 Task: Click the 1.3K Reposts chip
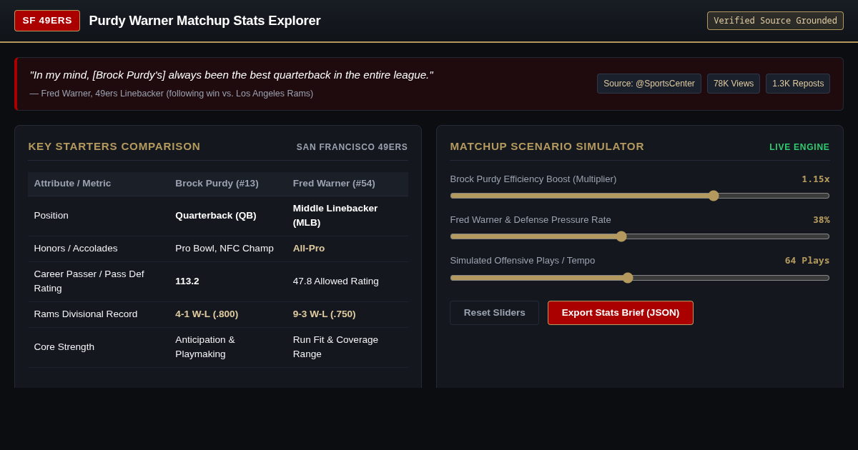pyautogui.click(x=798, y=84)
